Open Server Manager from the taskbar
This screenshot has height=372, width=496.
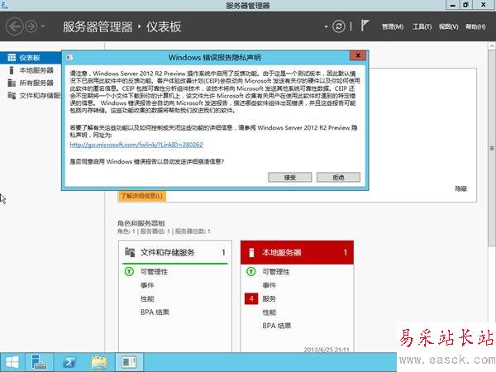[39, 362]
